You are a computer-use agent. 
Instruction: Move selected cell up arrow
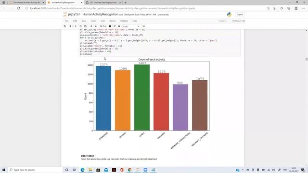point(91,26)
